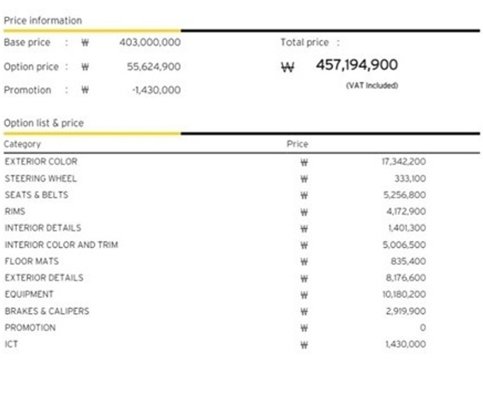The image size is (483, 417).
Task: Select the FLOOR MATS row
Action: point(215,261)
